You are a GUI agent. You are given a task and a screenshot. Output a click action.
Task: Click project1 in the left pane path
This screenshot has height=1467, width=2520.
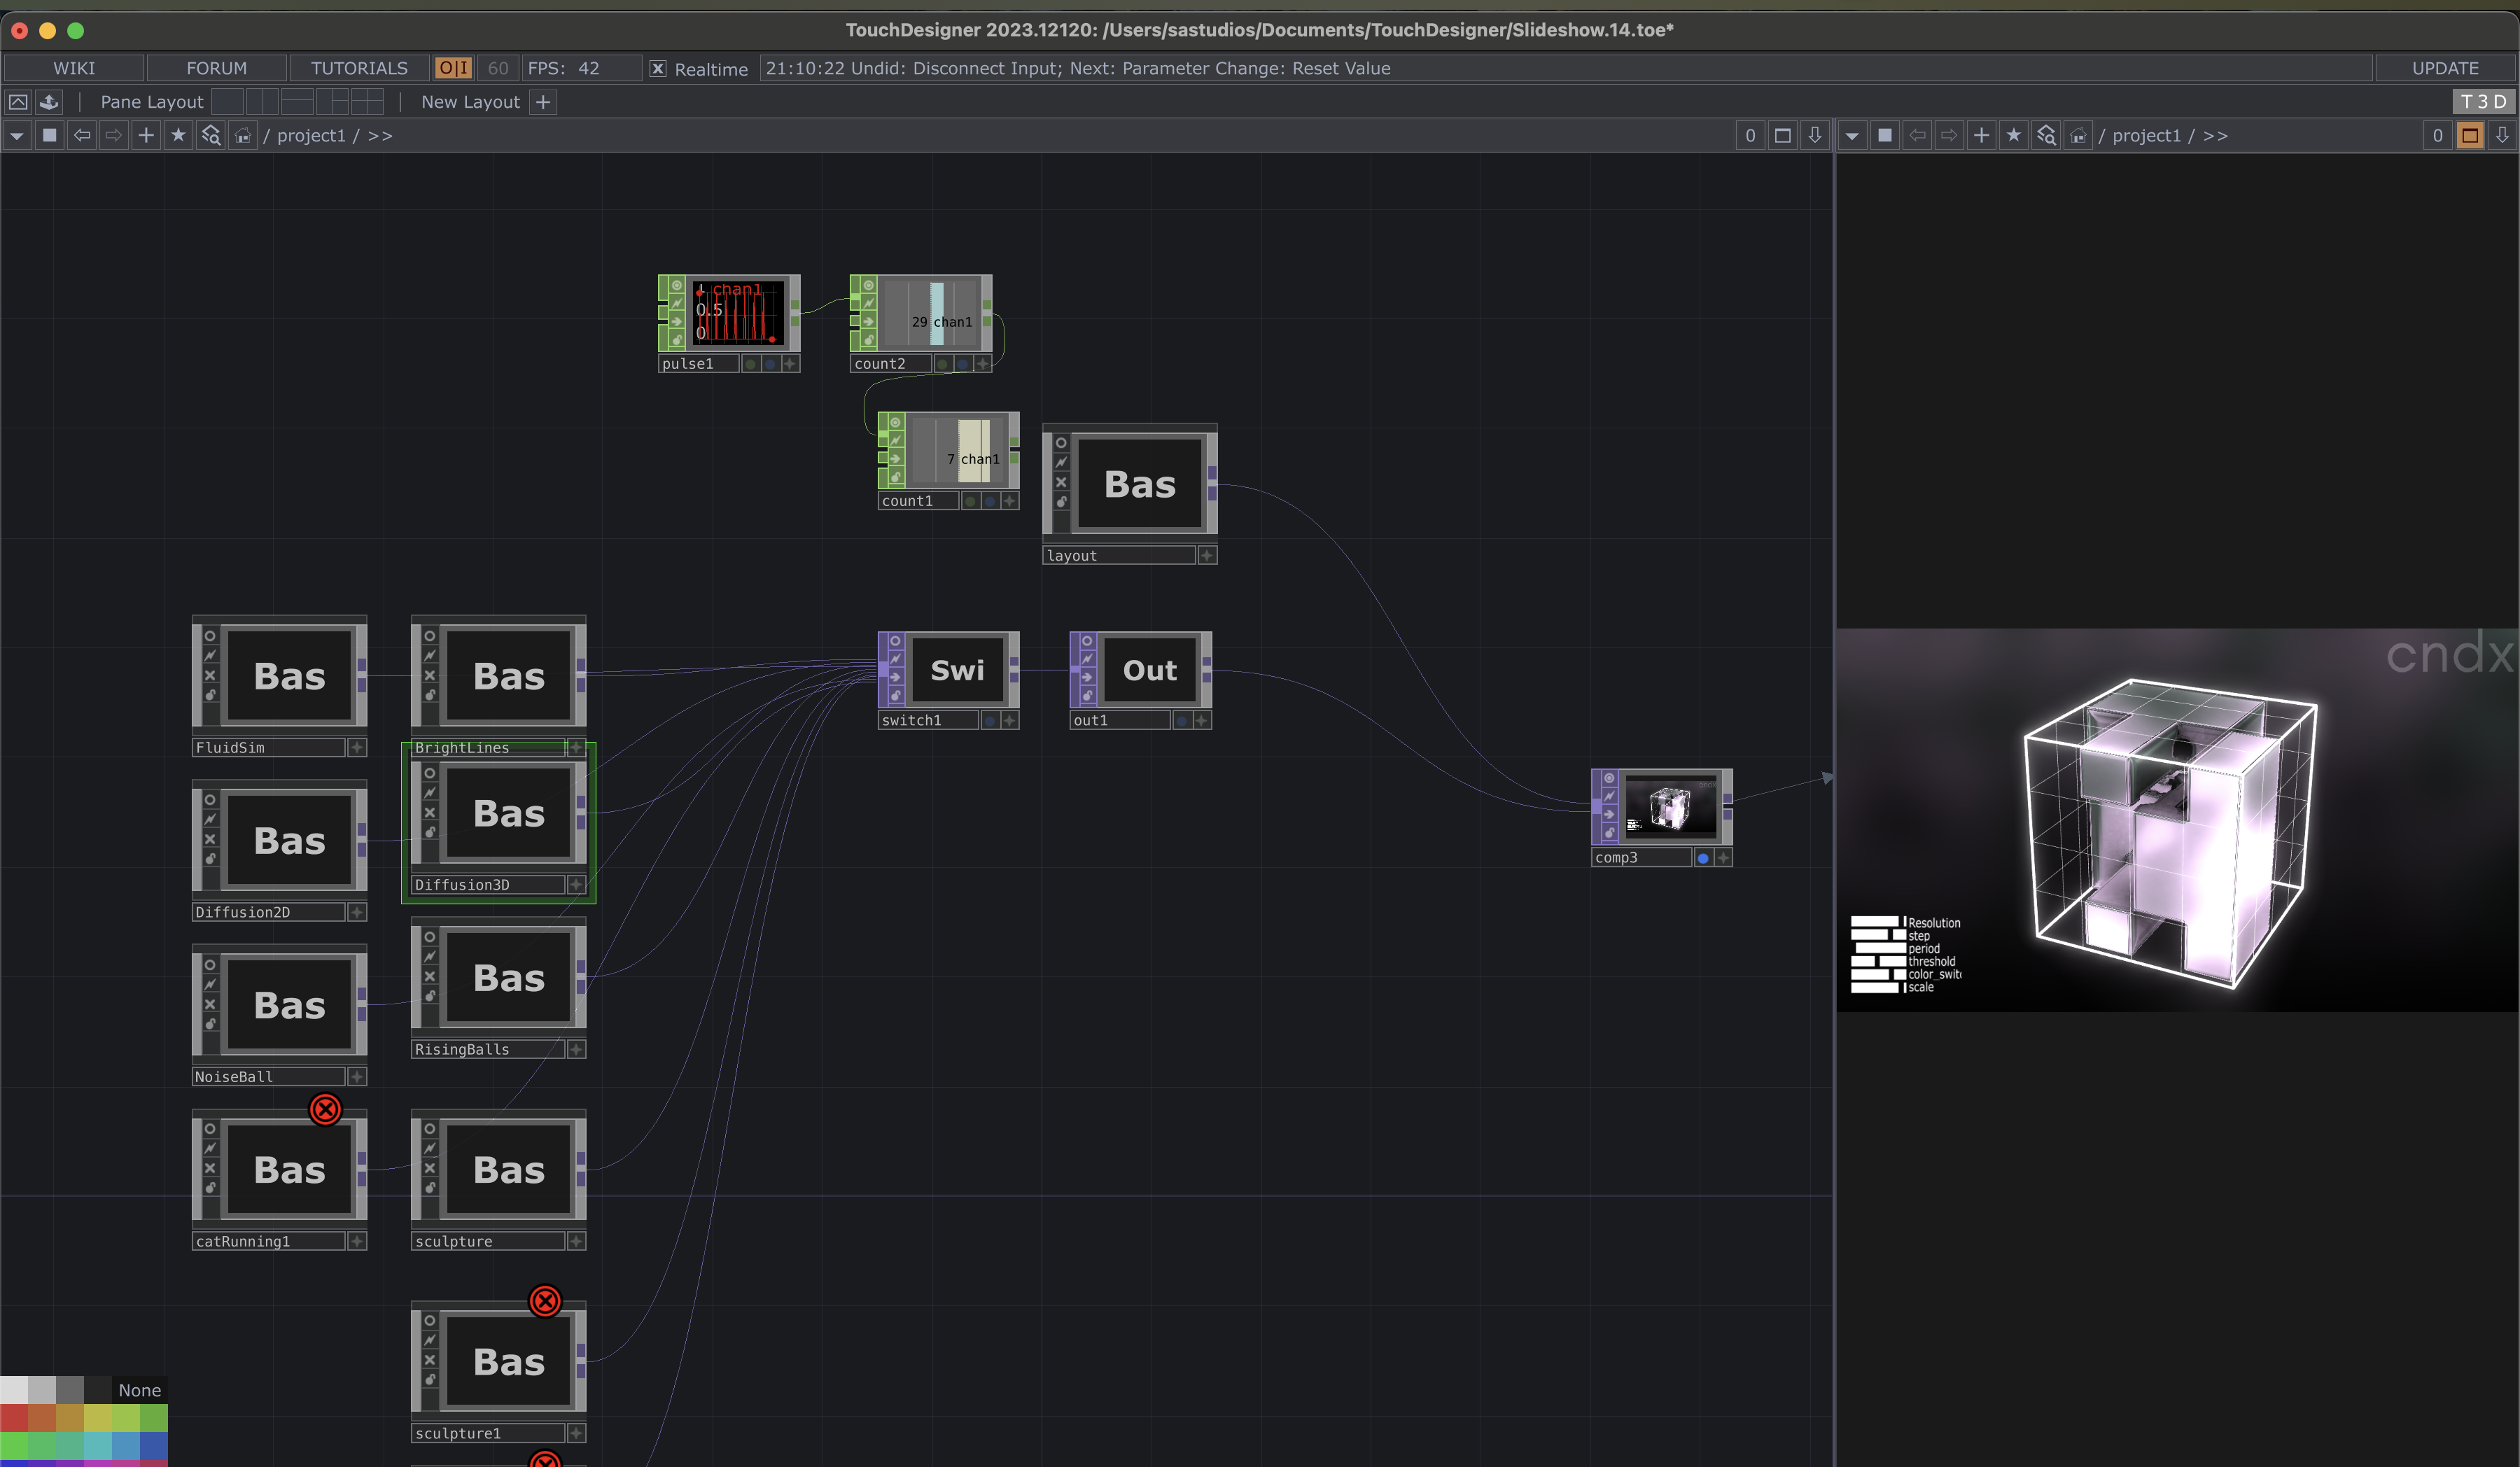pos(311,135)
